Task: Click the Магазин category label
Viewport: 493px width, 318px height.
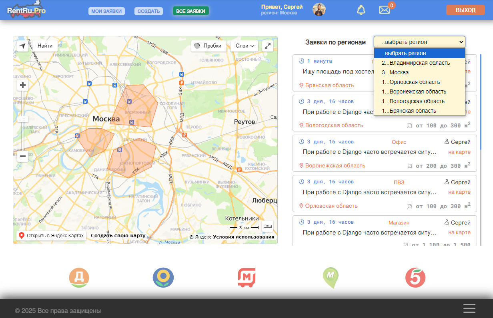Action: tap(399, 223)
